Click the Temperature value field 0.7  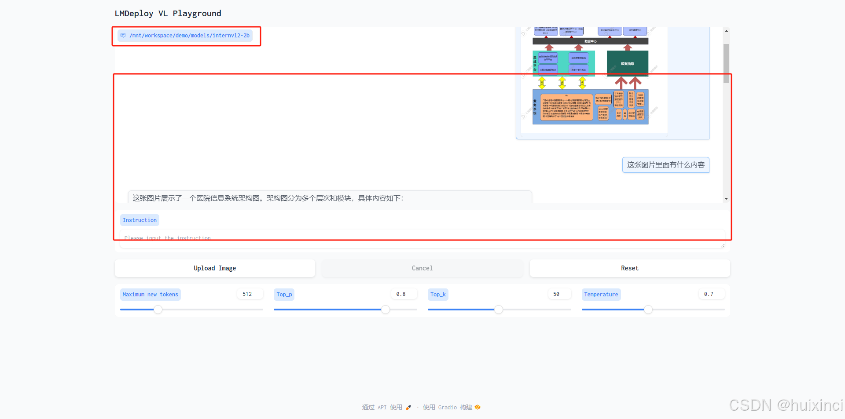click(712, 294)
